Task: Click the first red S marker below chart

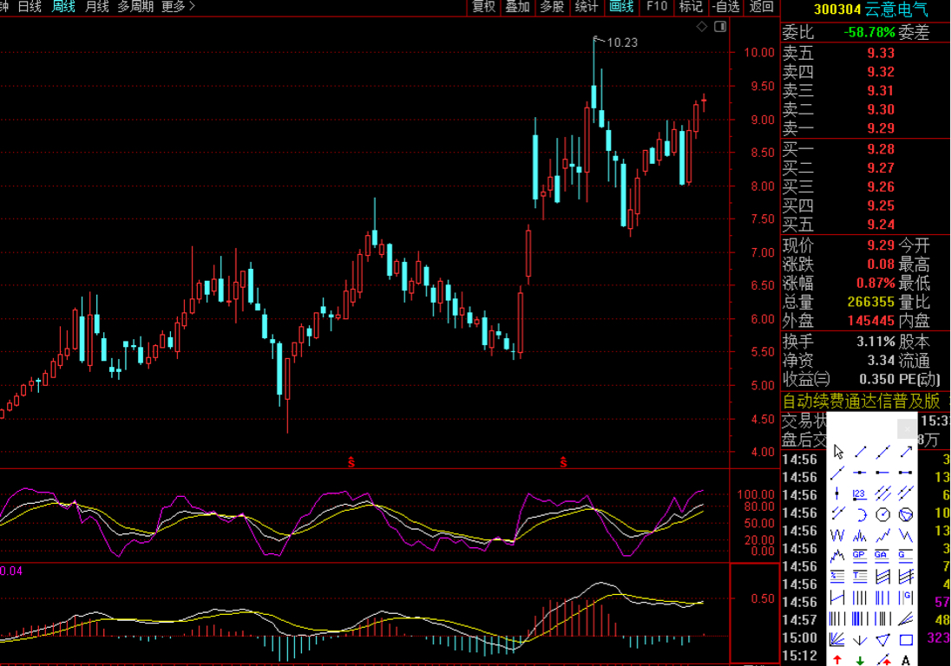Action: [351, 463]
